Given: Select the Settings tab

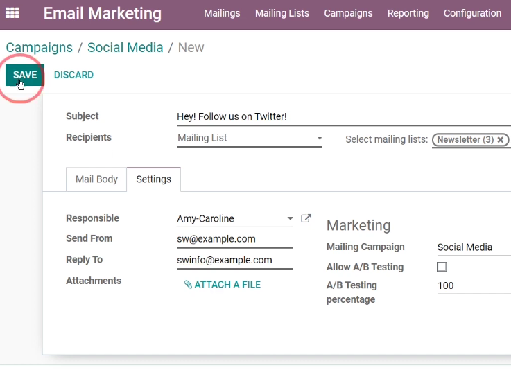Looking at the screenshot, I should coord(153,179).
